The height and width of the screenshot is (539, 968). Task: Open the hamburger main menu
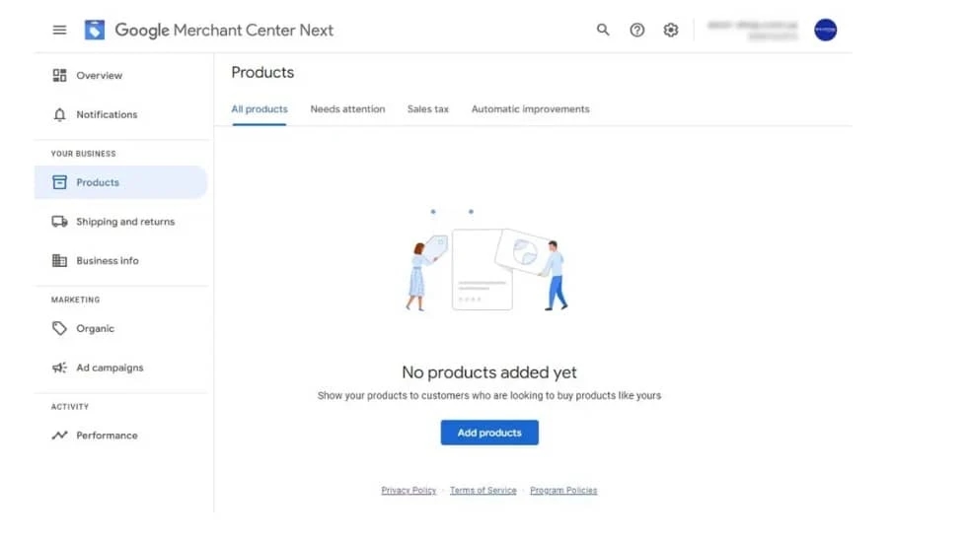tap(60, 31)
